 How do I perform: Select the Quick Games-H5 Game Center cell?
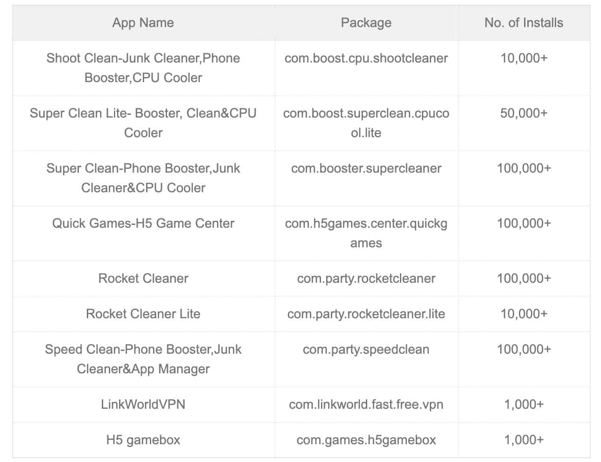tap(143, 224)
